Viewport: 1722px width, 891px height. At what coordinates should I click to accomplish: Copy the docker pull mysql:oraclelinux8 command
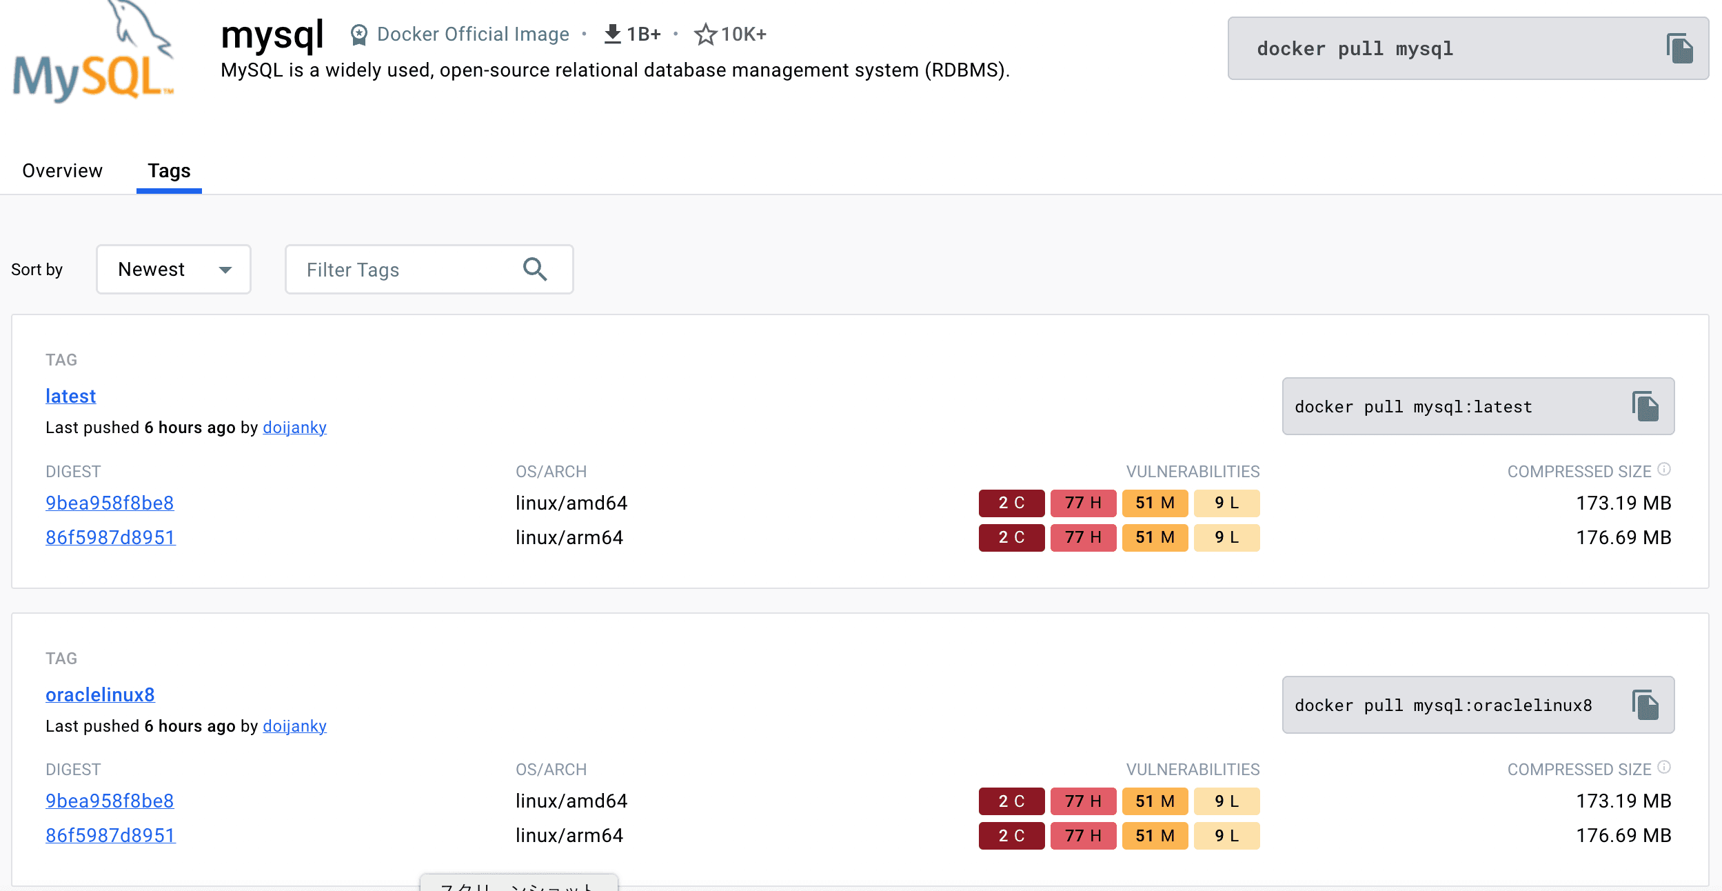[1645, 705]
